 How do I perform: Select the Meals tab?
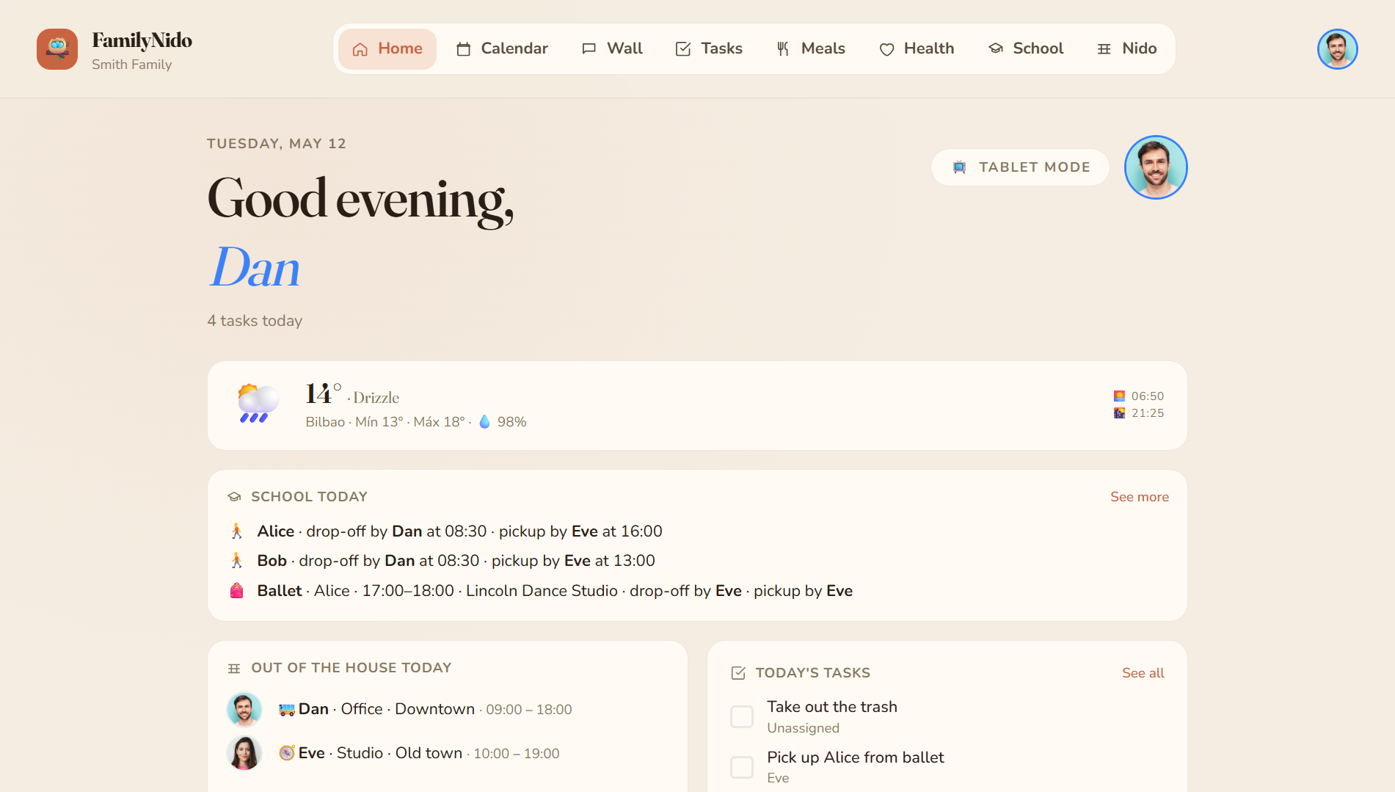click(x=810, y=49)
